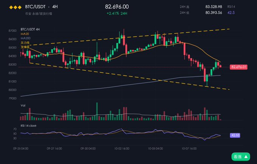
Task: Click the +2.41% 24H change text
Action: click(117, 14)
